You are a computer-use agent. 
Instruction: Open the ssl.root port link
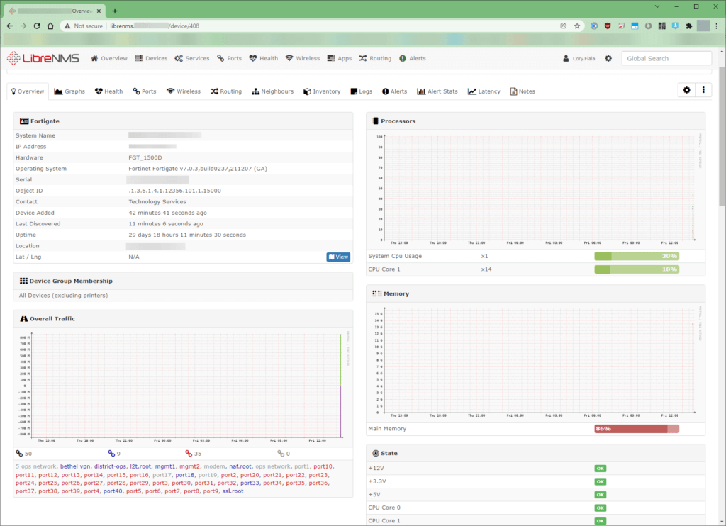tap(233, 491)
